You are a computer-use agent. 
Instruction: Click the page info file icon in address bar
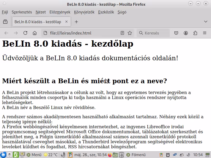click(45, 33)
